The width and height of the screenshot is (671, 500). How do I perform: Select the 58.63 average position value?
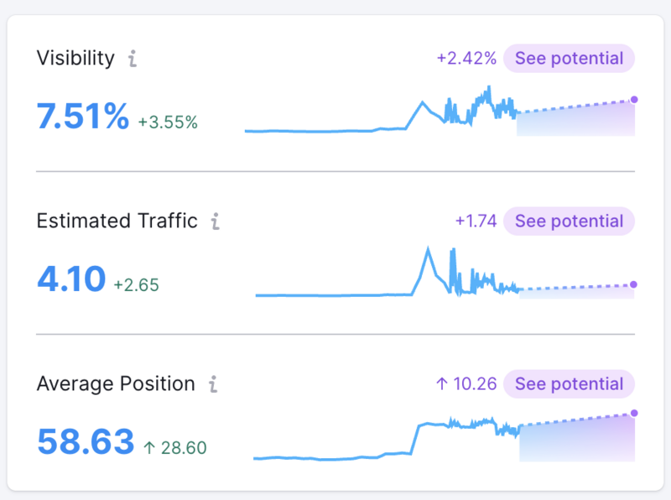tap(86, 442)
